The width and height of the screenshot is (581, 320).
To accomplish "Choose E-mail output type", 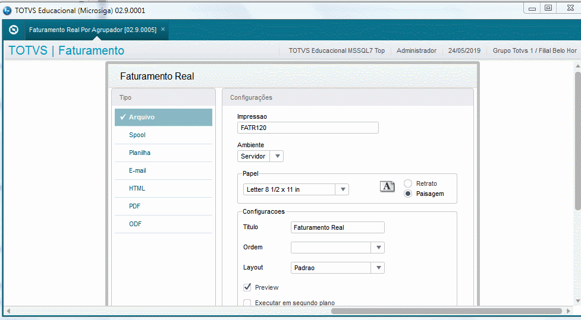I will click(164, 170).
